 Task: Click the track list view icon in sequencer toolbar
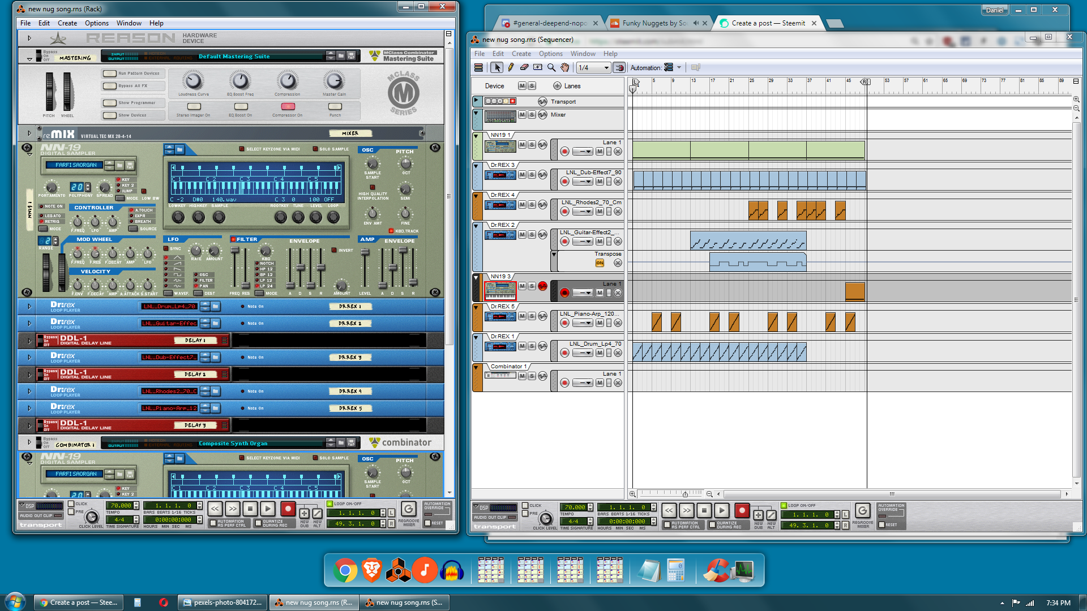tap(478, 67)
